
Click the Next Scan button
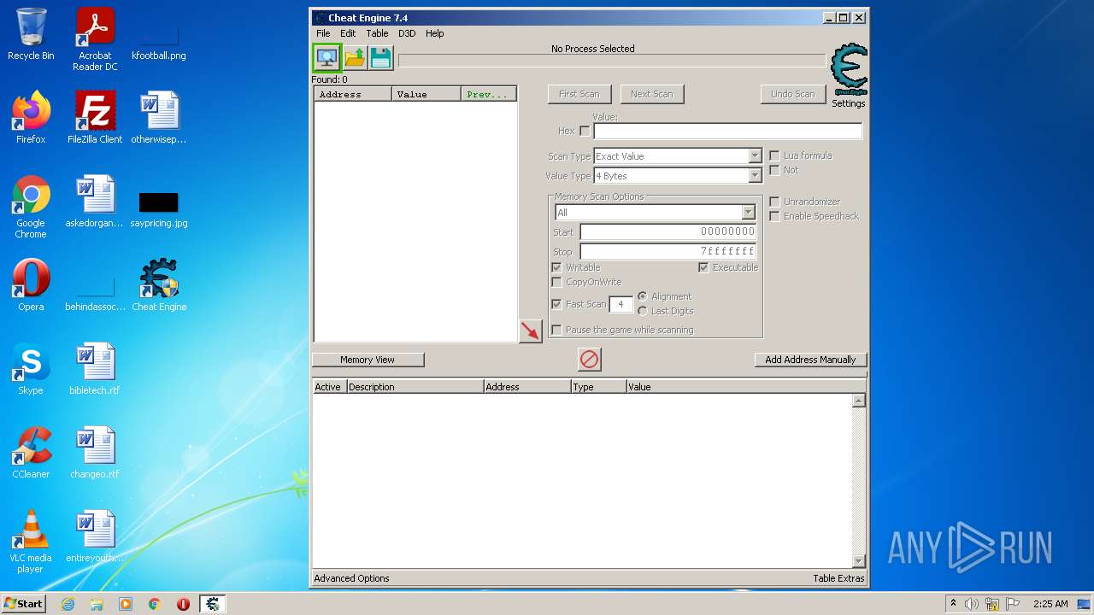coord(651,94)
